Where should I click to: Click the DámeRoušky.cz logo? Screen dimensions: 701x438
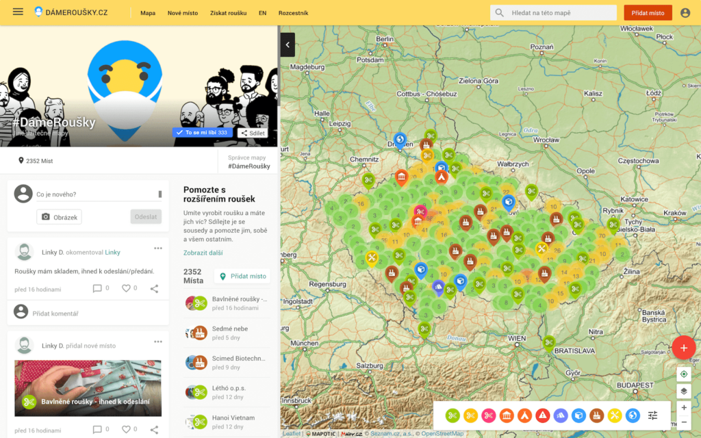71,12
